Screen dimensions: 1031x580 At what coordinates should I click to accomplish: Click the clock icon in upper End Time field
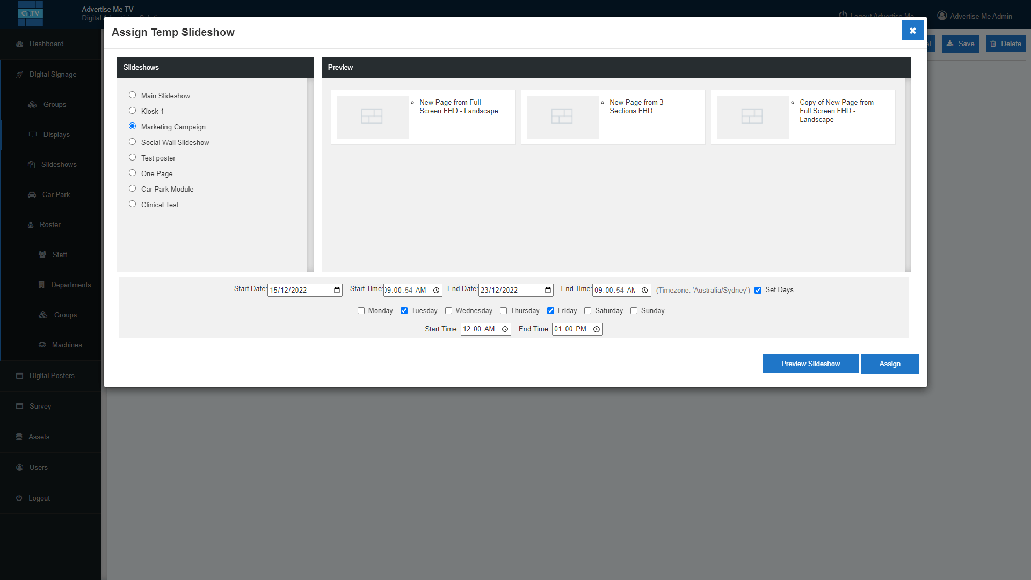tap(644, 291)
